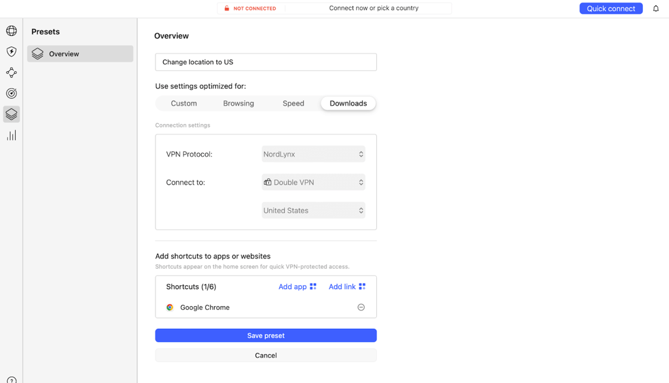Click Save preset button
Image resolution: width=669 pixels, height=383 pixels.
(x=266, y=335)
